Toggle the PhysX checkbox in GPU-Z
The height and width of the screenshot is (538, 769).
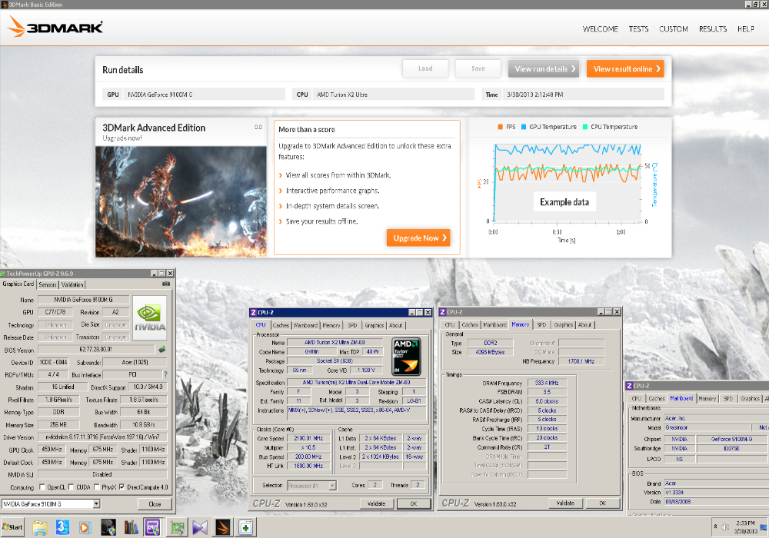[x=97, y=487]
